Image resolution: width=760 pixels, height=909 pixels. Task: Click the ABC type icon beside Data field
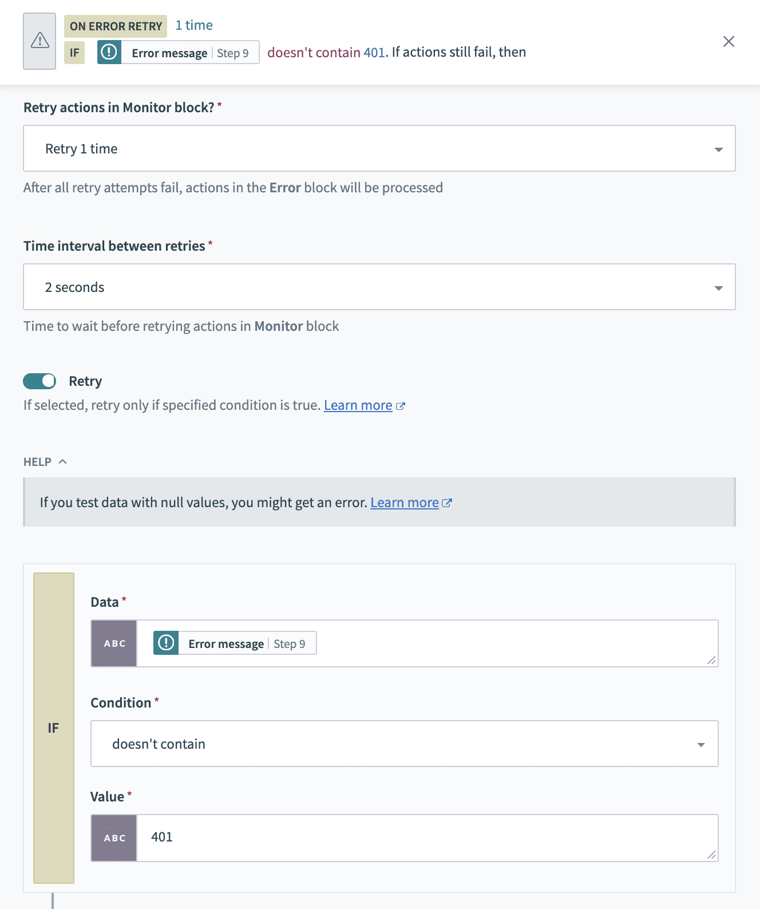(114, 643)
